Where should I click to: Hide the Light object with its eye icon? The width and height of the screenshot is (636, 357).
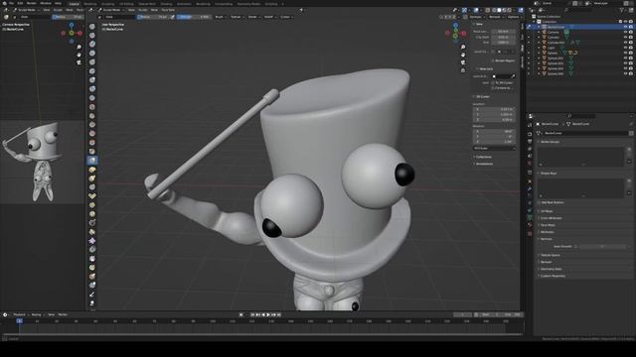625,48
